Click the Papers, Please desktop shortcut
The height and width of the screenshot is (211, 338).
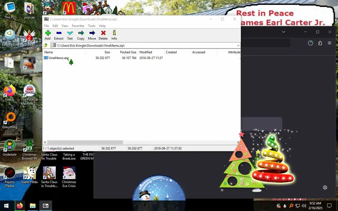coord(10,177)
